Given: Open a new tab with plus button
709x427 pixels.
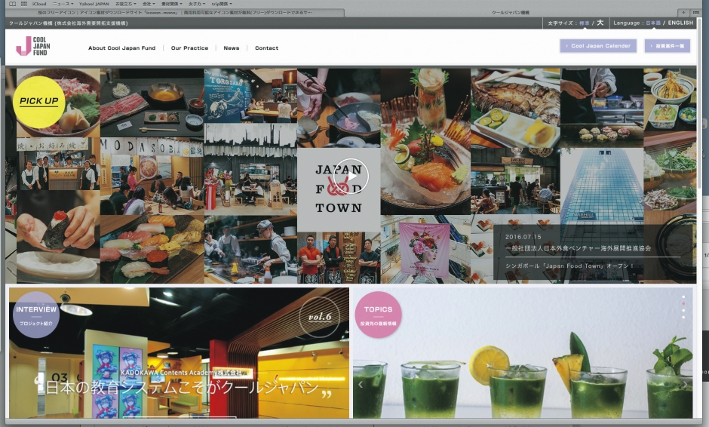Looking at the screenshot, I should click(683, 13).
